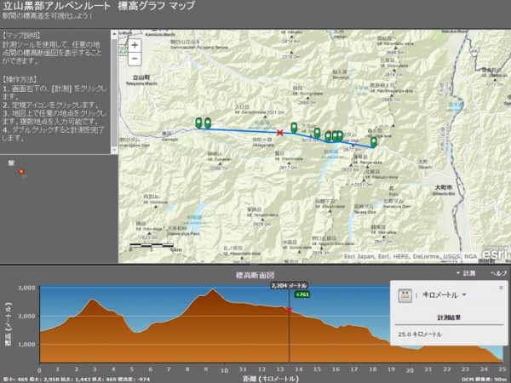The image size is (511, 383).
Task: Click the easternmost green station pin
Action: [374, 142]
